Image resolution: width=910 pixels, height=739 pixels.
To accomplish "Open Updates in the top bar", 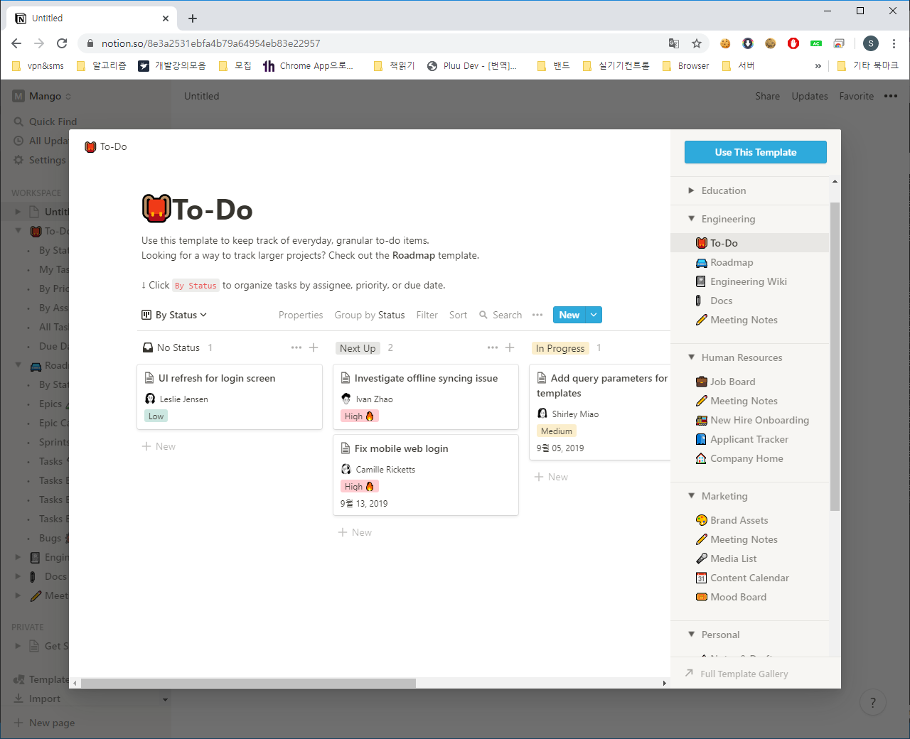I will (810, 96).
